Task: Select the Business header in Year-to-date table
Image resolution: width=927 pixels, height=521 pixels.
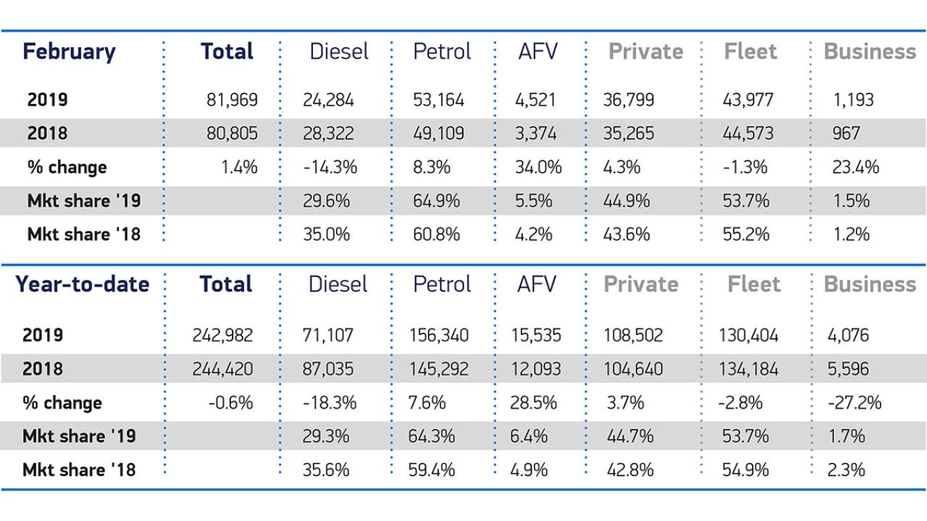Action: click(870, 284)
